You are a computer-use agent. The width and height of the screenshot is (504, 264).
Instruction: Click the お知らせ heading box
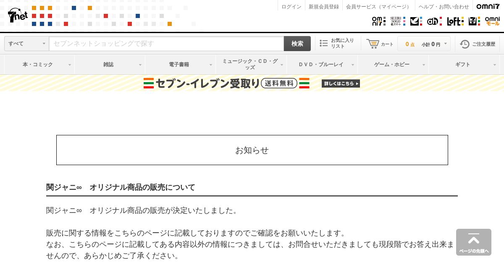252,150
